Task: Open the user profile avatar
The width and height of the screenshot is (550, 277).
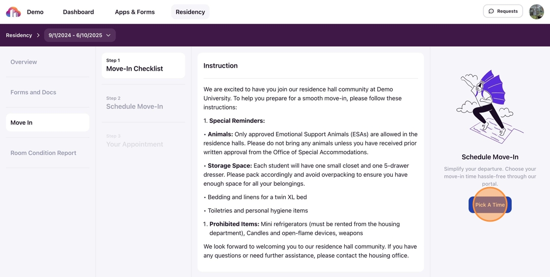Action: (x=536, y=11)
